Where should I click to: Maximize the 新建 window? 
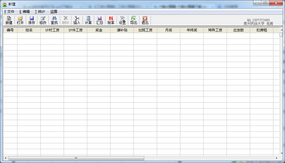click(265, 3)
